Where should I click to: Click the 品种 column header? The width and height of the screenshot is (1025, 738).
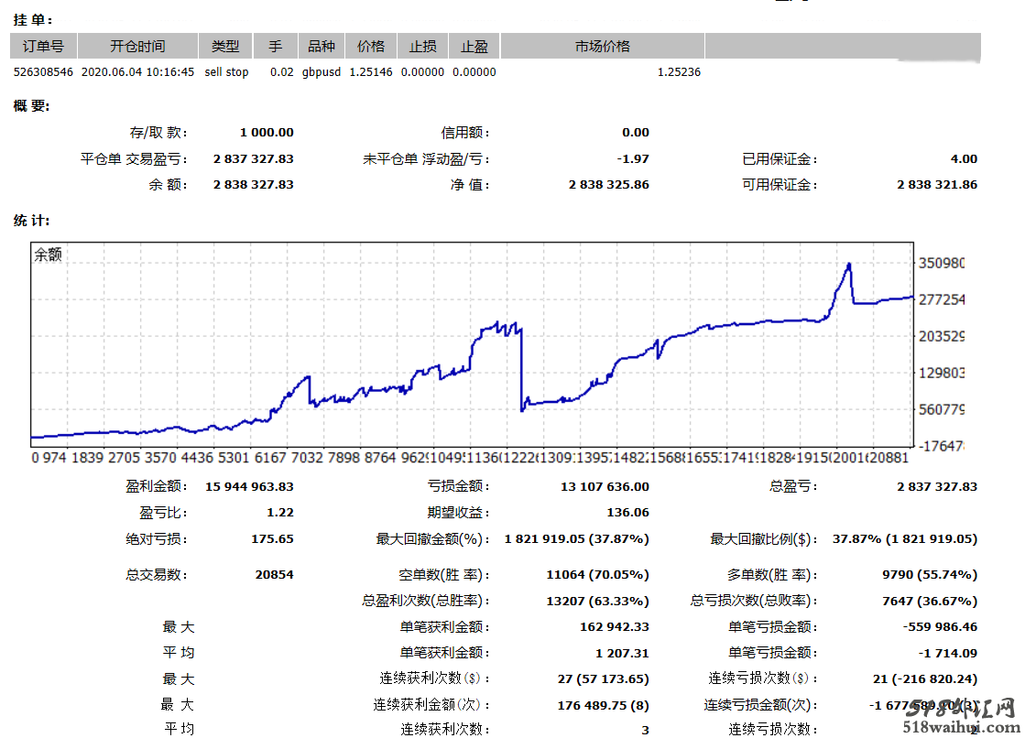click(322, 47)
